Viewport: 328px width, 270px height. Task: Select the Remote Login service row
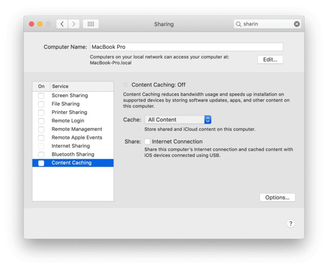pyautogui.click(x=73, y=121)
